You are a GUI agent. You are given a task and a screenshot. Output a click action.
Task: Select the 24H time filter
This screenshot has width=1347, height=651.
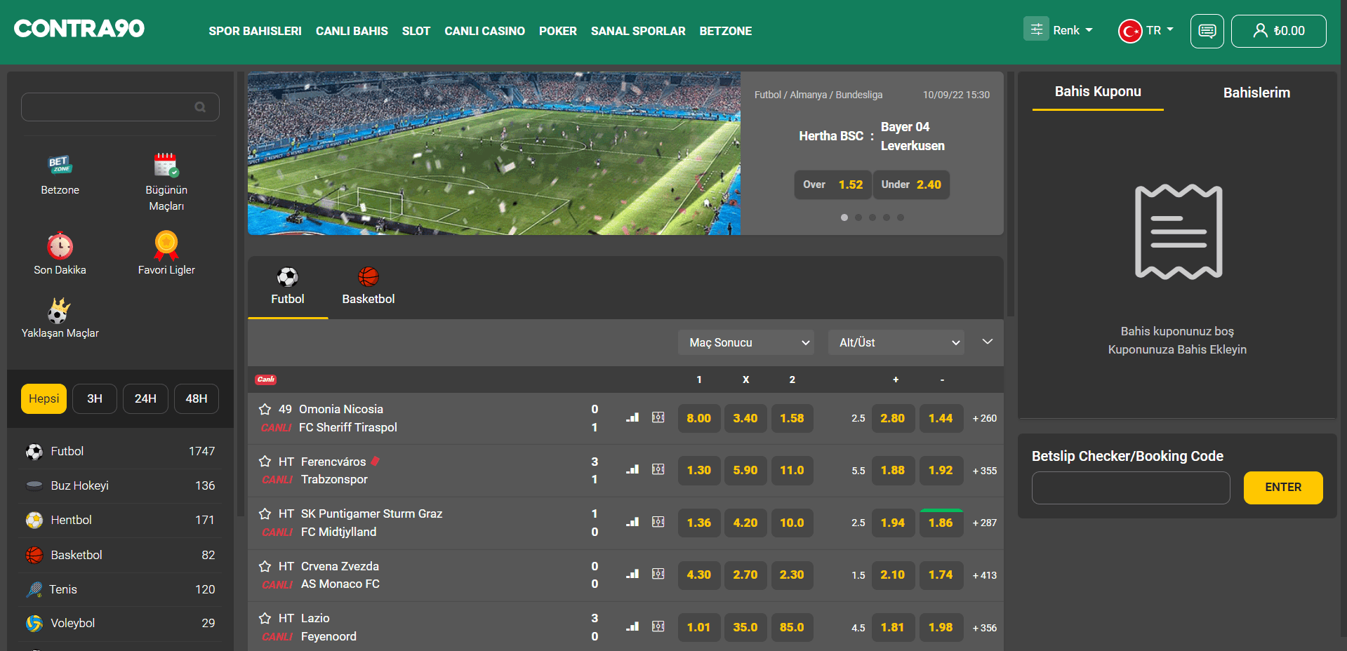[145, 398]
